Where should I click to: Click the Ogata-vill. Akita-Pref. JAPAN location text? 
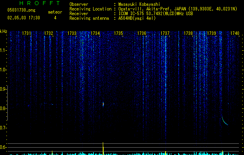pyautogui.click(x=178, y=9)
